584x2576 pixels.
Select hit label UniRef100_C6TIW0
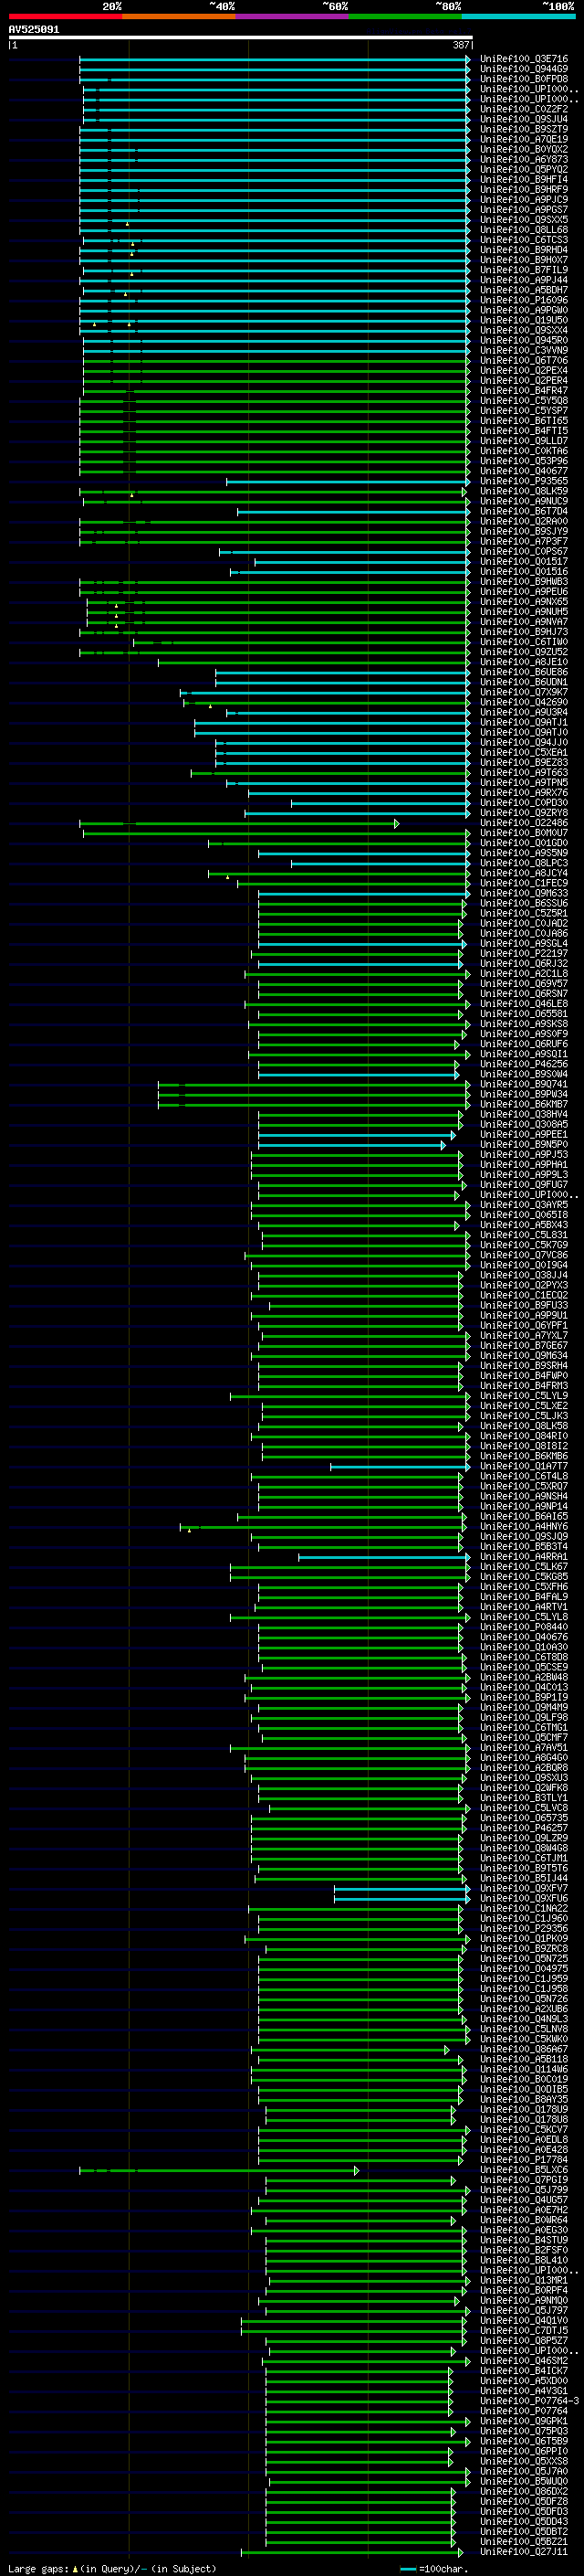tap(524, 642)
